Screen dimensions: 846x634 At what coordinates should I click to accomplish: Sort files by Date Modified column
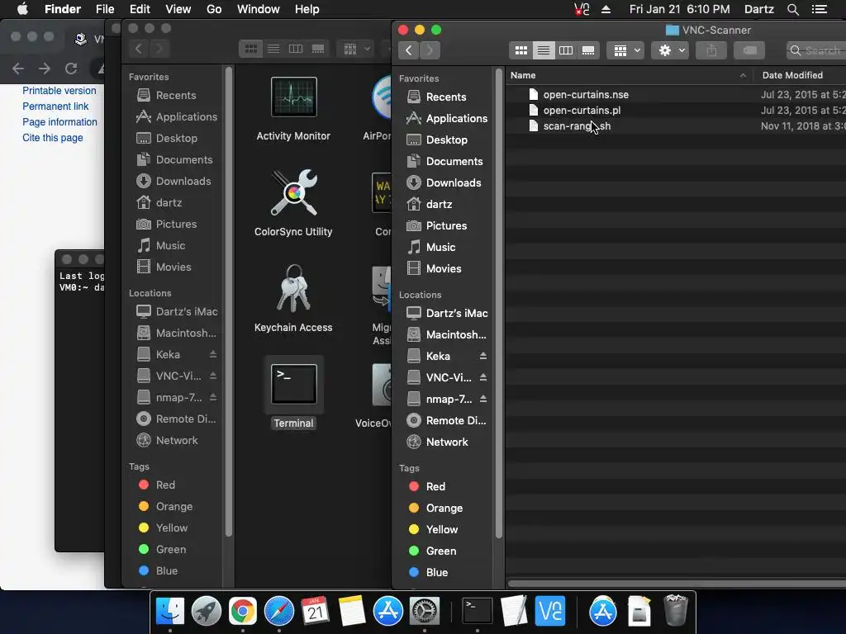[x=800, y=75]
